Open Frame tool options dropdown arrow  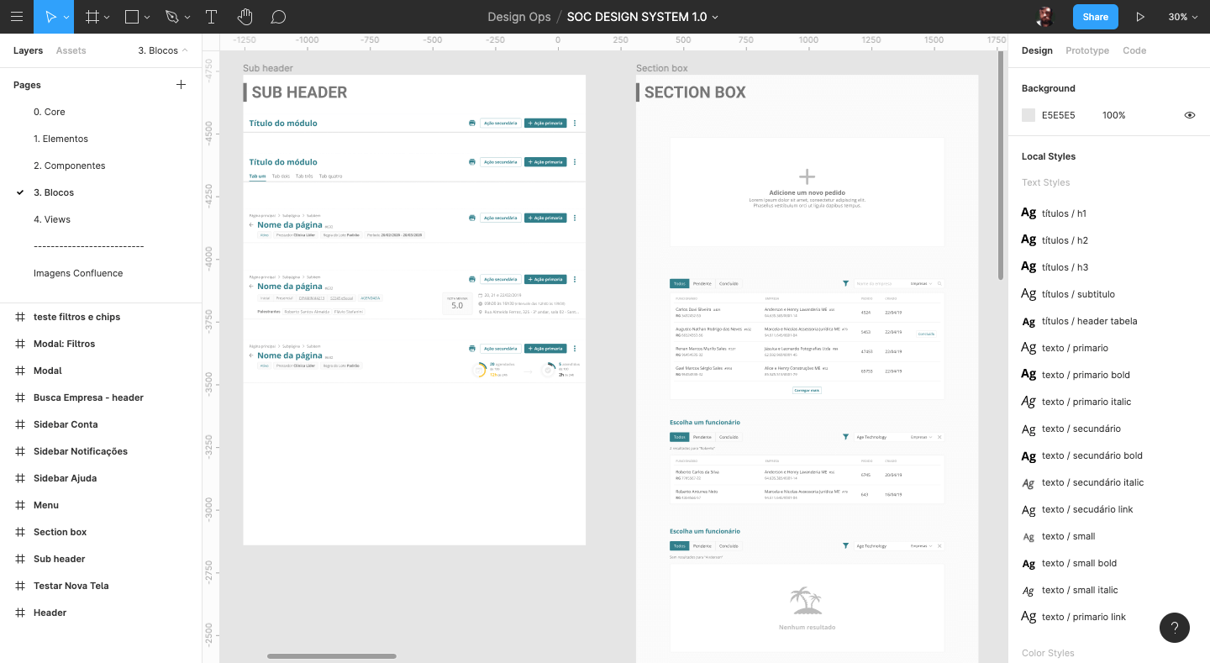point(107,17)
